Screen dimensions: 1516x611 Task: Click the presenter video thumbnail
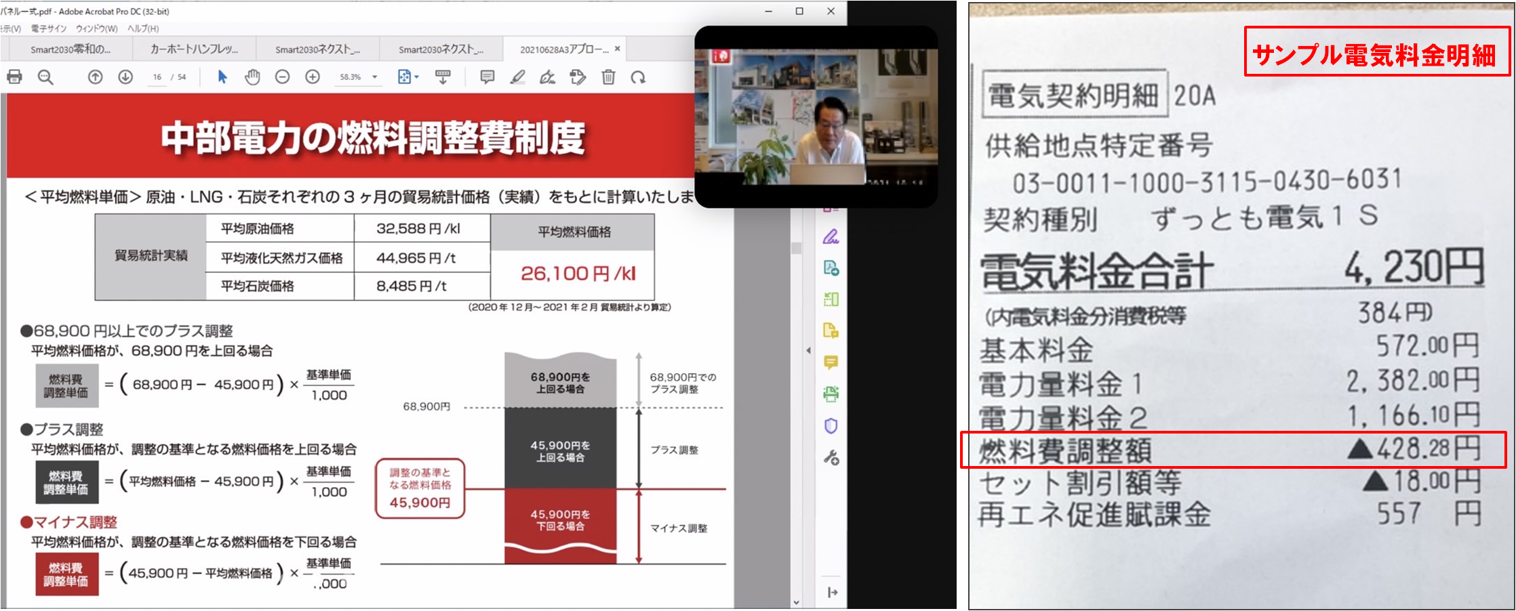[x=816, y=117]
